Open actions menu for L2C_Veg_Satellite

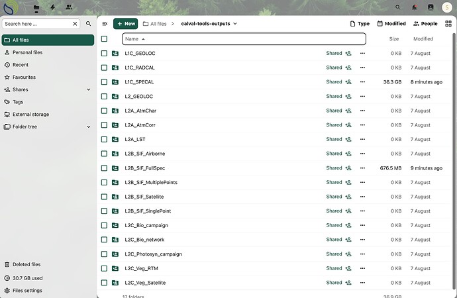coord(362,283)
